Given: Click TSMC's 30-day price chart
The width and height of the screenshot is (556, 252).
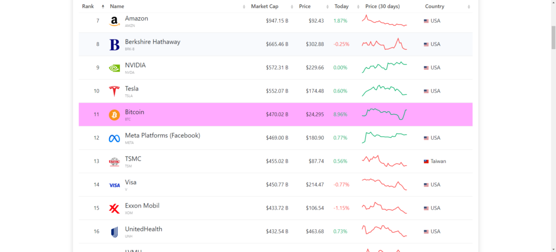Looking at the screenshot, I should 384,161.
